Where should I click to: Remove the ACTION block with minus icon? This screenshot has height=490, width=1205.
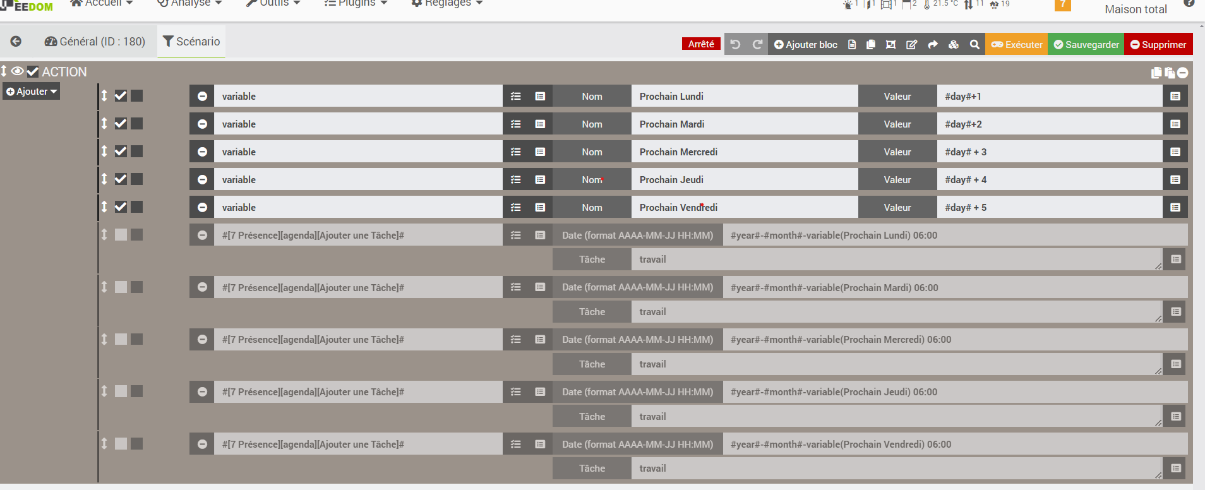(1182, 73)
